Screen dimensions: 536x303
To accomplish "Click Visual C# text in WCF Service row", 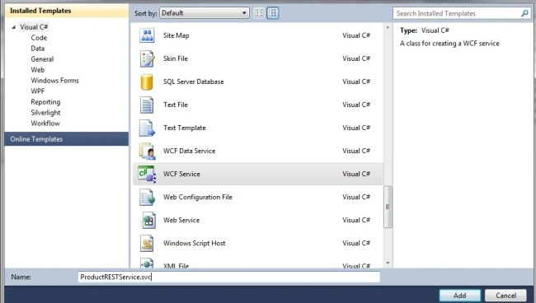I will click(x=356, y=174).
